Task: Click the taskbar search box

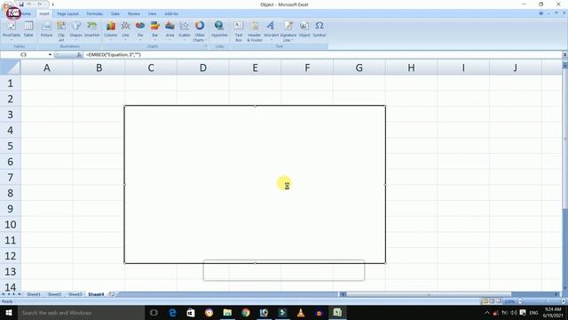Action: tap(81, 313)
